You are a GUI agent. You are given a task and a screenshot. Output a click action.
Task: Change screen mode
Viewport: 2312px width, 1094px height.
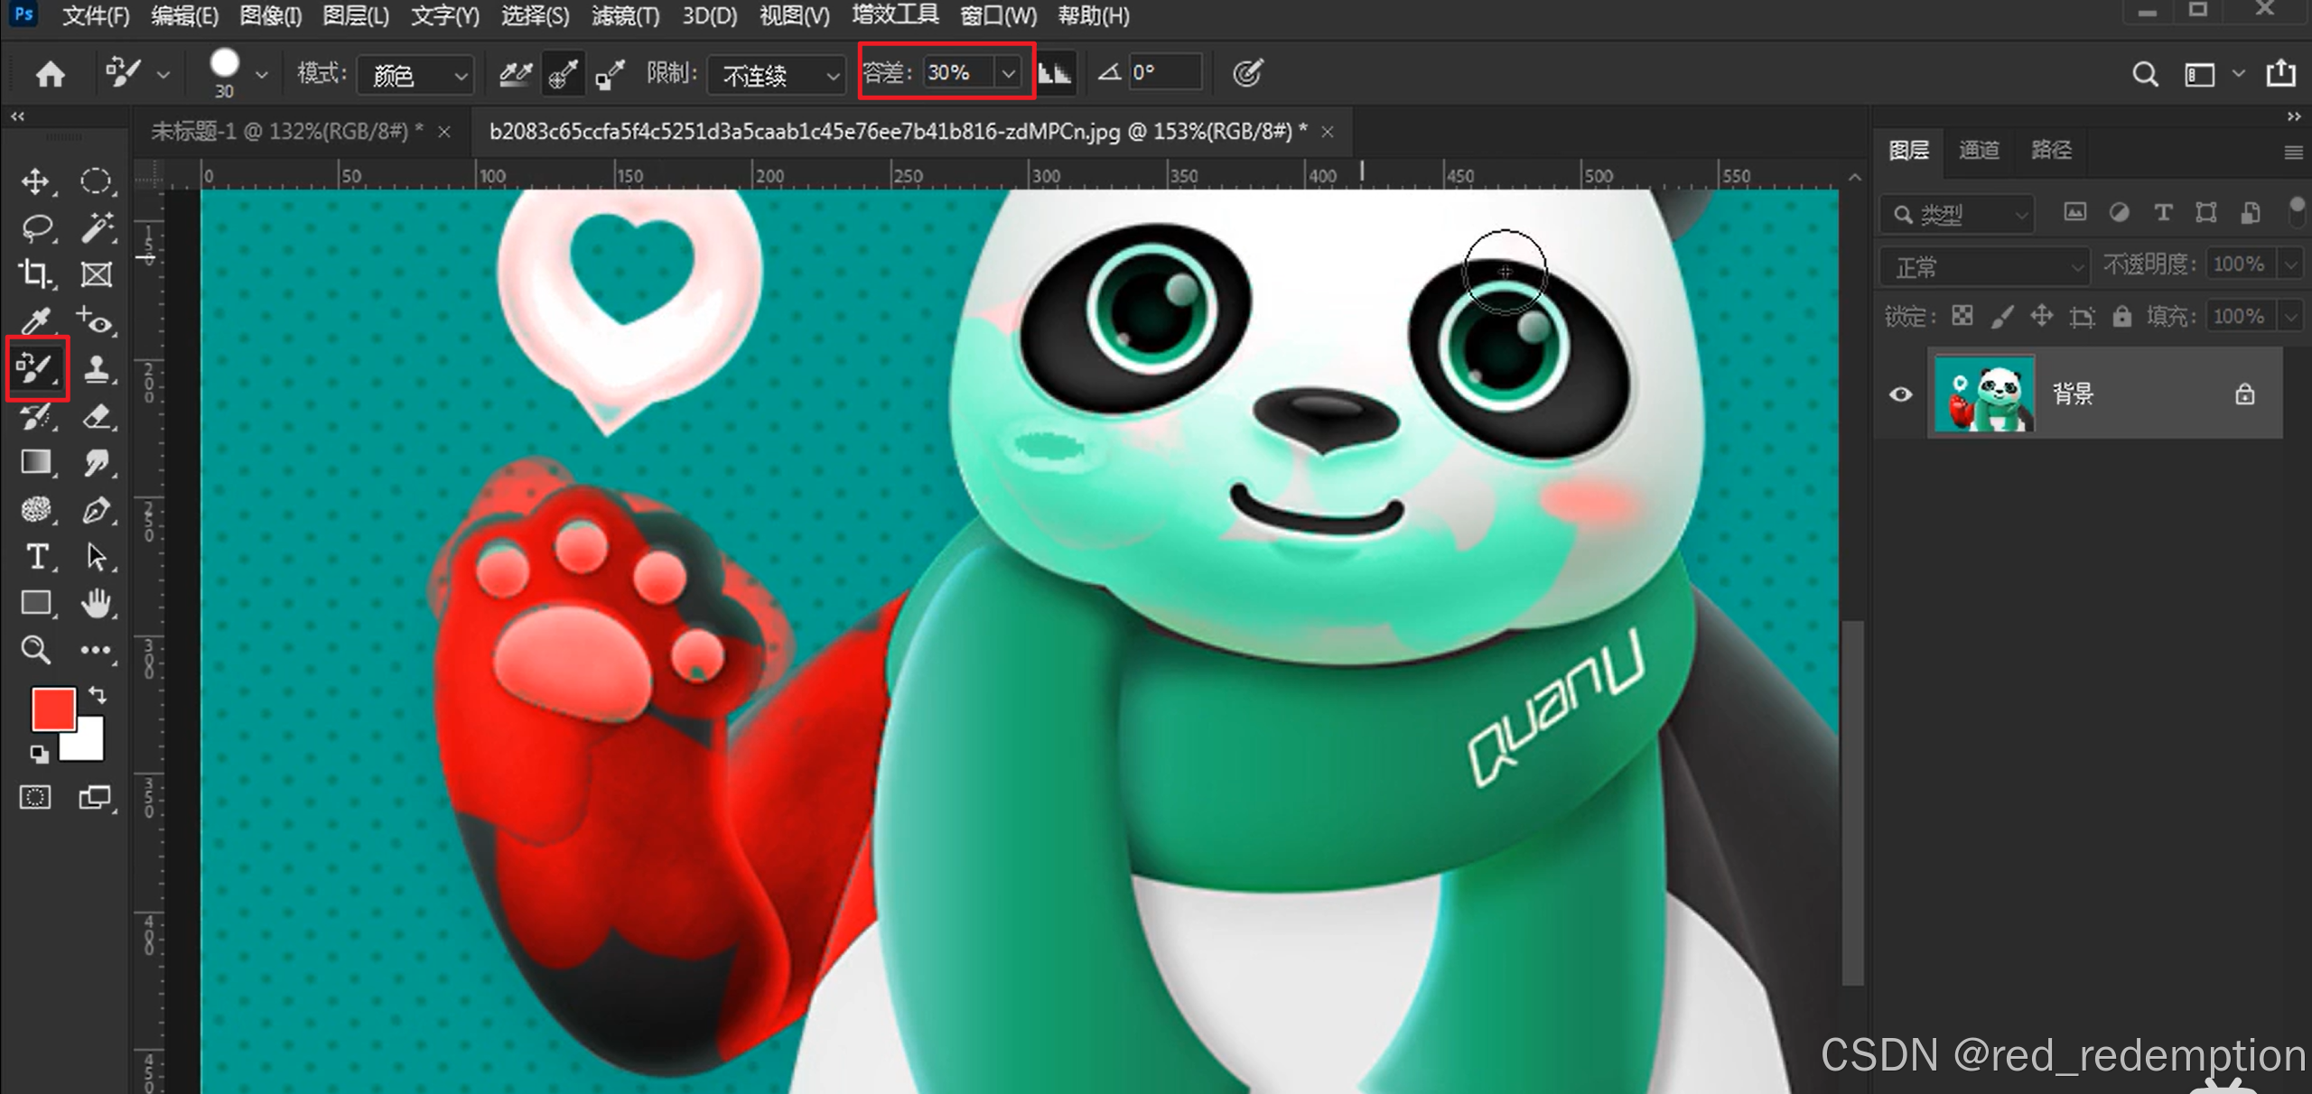click(96, 797)
